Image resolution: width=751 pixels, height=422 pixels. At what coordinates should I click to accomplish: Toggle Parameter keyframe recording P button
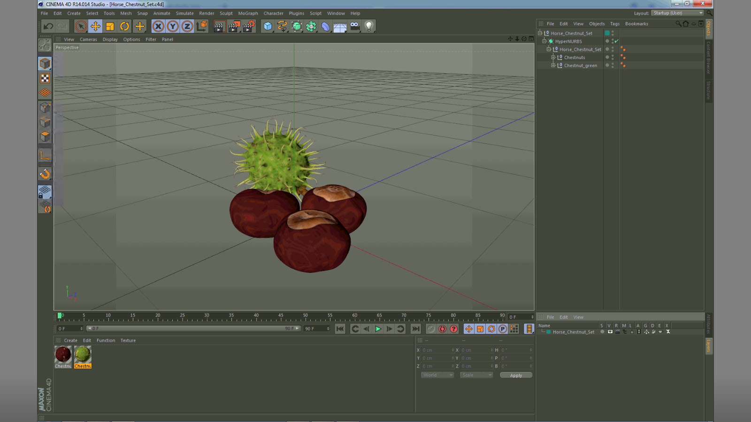tap(503, 329)
